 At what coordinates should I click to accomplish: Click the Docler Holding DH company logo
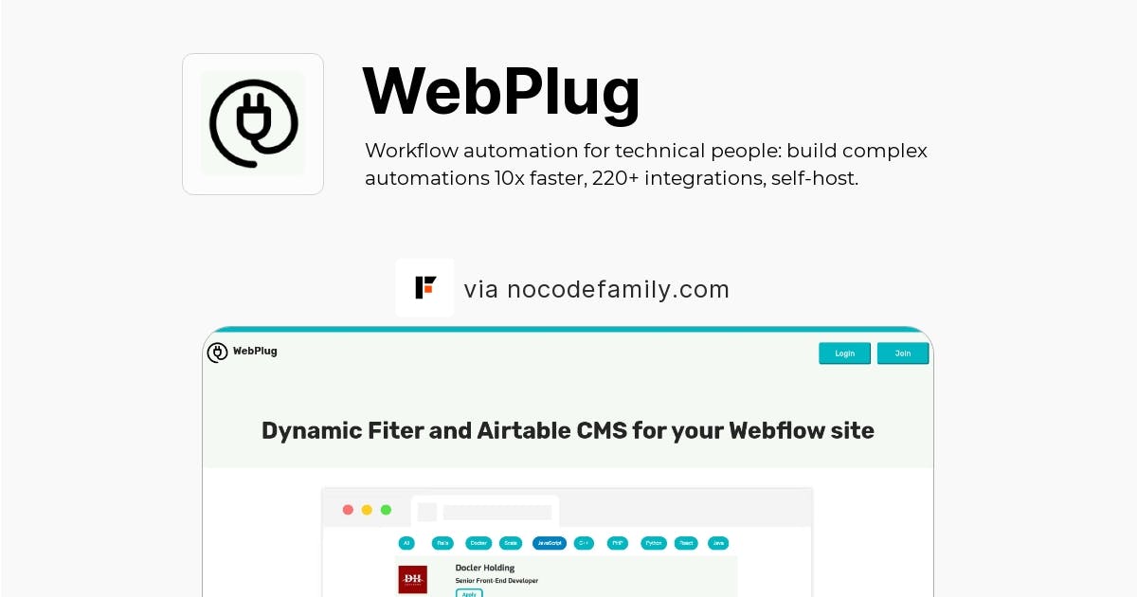pyautogui.click(x=413, y=579)
